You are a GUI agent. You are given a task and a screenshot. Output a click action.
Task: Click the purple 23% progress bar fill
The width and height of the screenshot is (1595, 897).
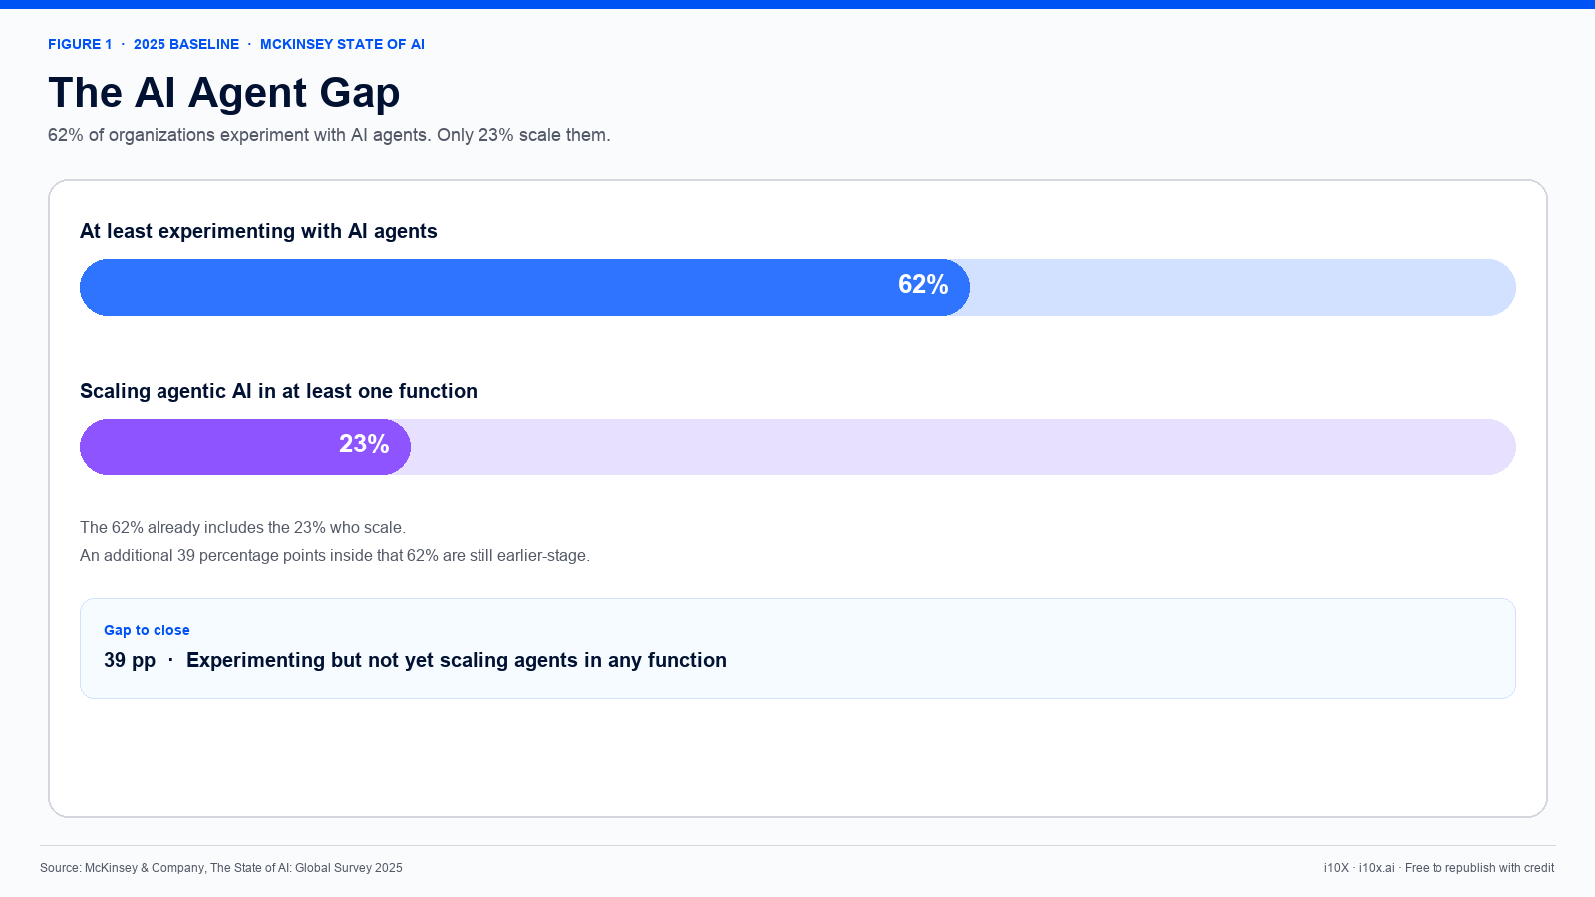[245, 447]
